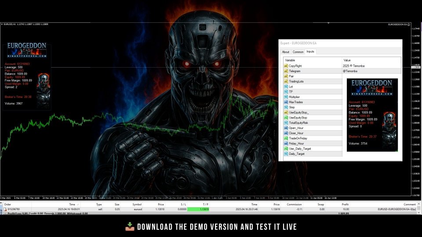Click the trade type cell 'sell'

[x=100, y=209]
